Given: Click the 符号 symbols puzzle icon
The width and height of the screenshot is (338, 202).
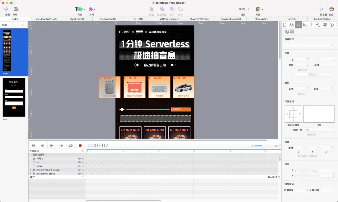Looking at the screenshot, I should coord(91,9).
